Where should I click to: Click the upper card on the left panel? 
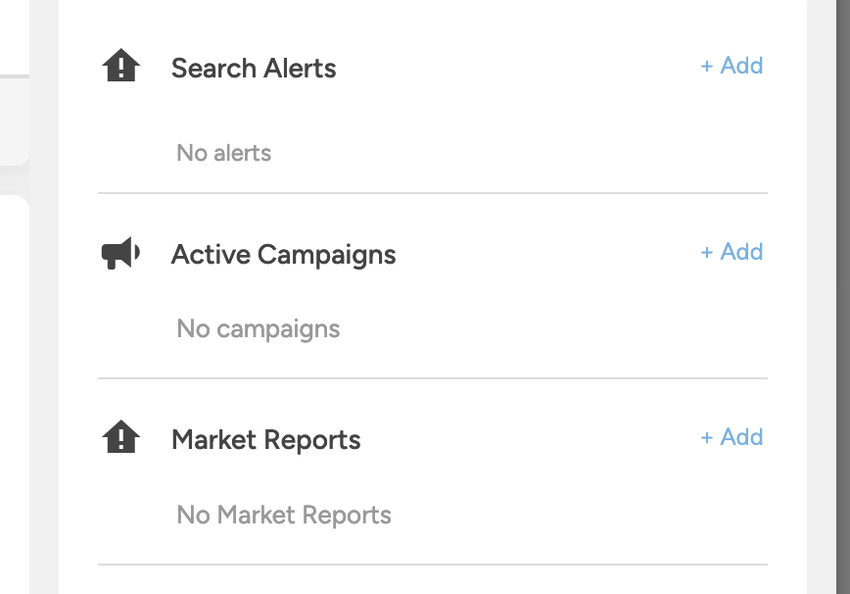pyautogui.click(x=14, y=121)
